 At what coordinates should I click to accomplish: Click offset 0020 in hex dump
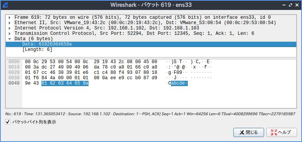tap(14, 73)
